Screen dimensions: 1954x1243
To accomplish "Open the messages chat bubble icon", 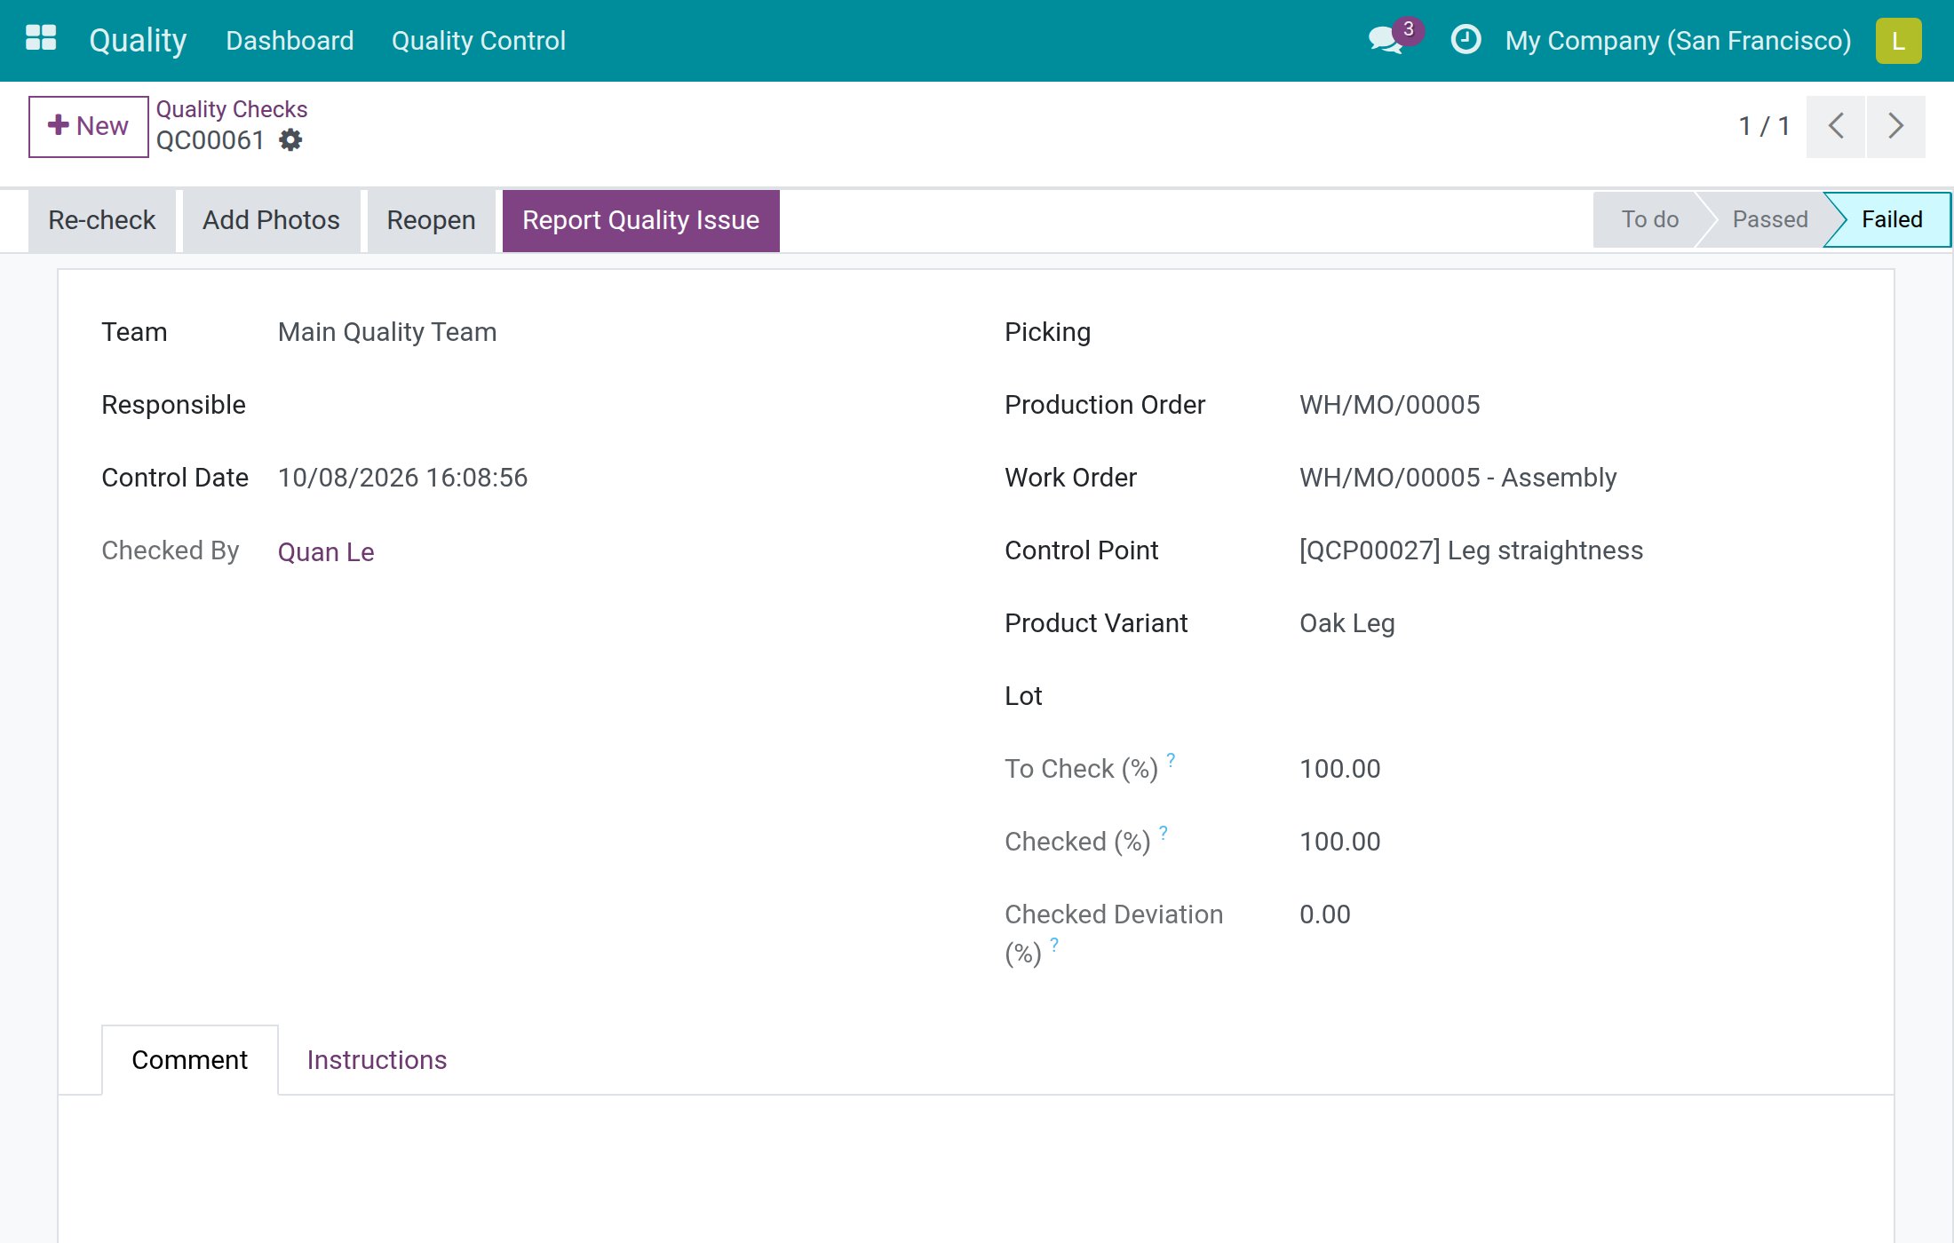I will (1386, 40).
